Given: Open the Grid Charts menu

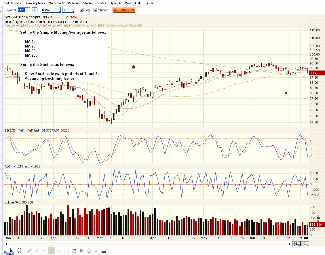Looking at the screenshot, I should point(57,3).
